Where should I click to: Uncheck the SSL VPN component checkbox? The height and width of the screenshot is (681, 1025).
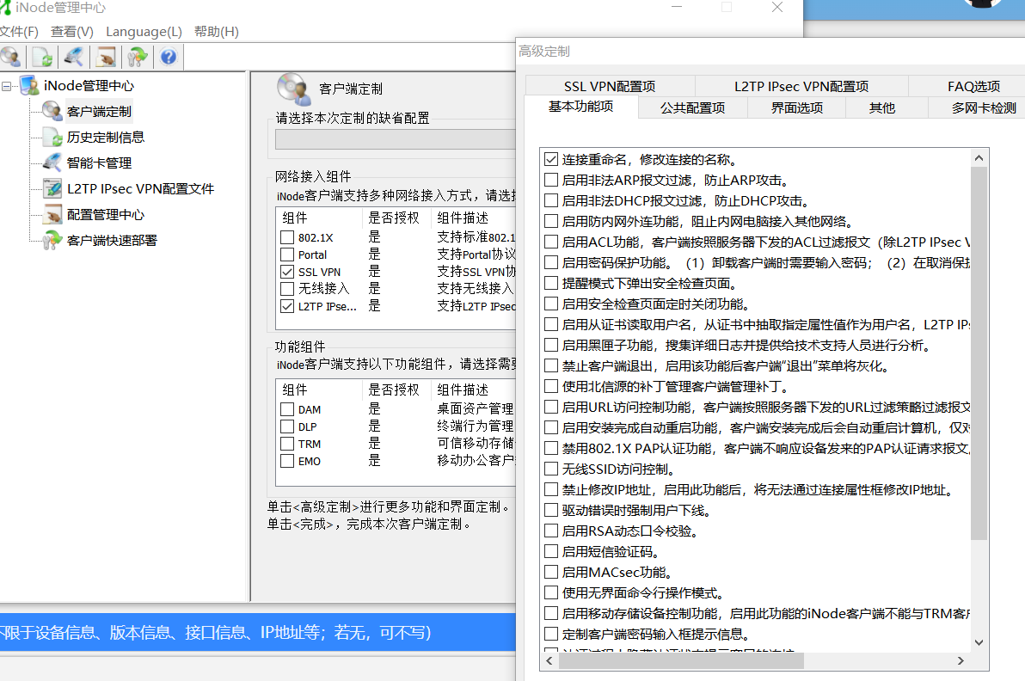287,272
